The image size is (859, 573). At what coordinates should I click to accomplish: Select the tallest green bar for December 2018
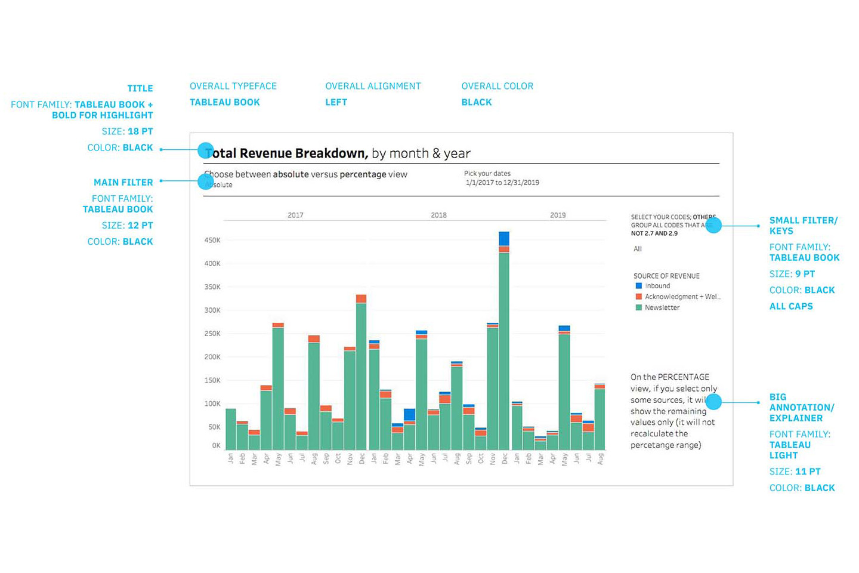point(504,352)
